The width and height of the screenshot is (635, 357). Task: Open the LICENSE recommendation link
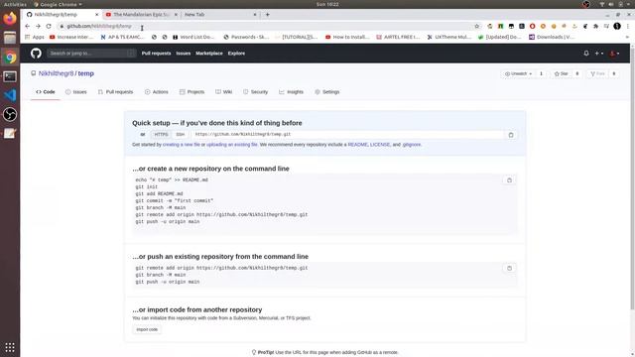point(380,145)
